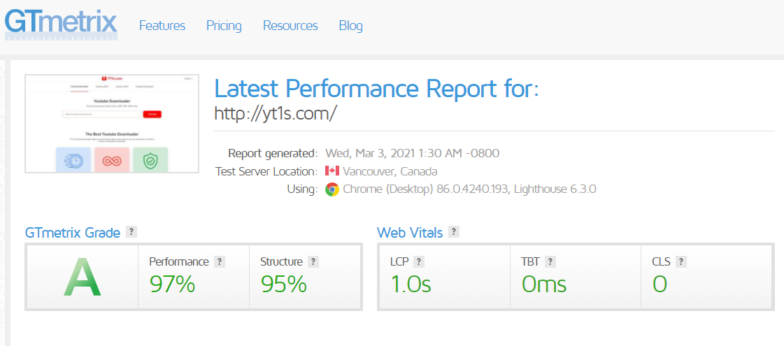This screenshot has height=346, width=784.
Task: Click the GTmetrix logo
Action: [x=61, y=24]
